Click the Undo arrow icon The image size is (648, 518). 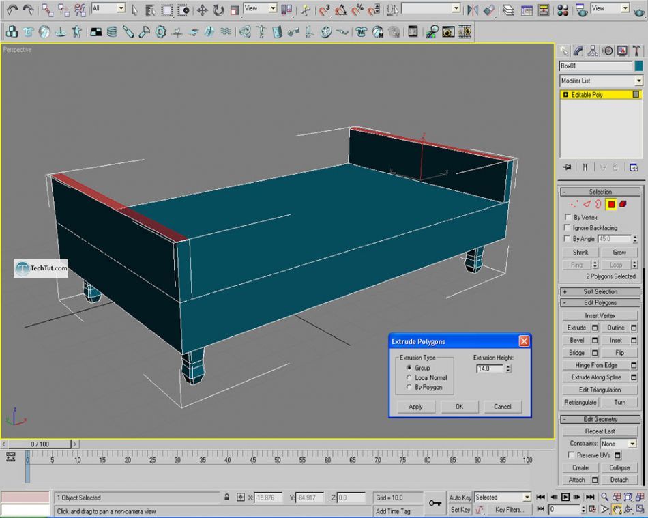point(12,10)
